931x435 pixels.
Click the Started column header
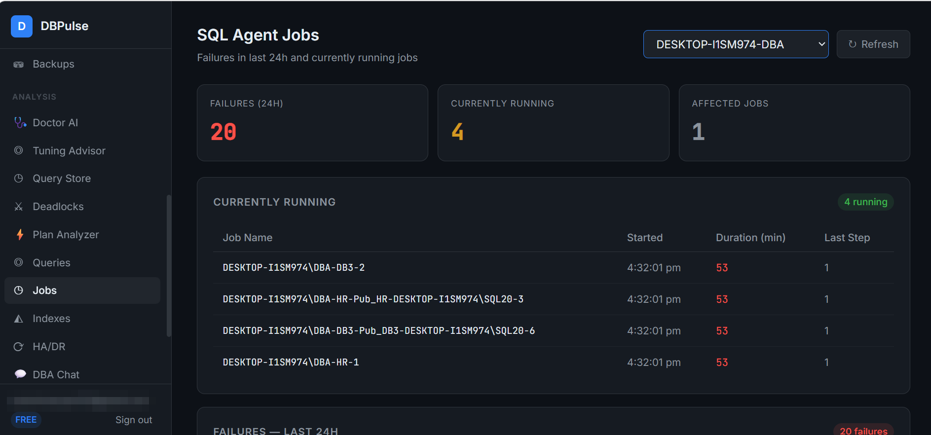click(645, 238)
